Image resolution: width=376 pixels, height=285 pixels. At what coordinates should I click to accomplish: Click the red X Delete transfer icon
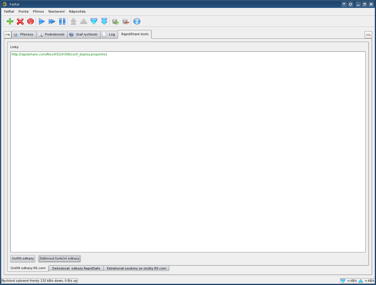click(x=20, y=21)
